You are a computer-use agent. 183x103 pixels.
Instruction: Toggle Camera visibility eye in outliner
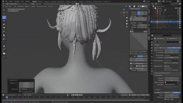pos(178,10)
